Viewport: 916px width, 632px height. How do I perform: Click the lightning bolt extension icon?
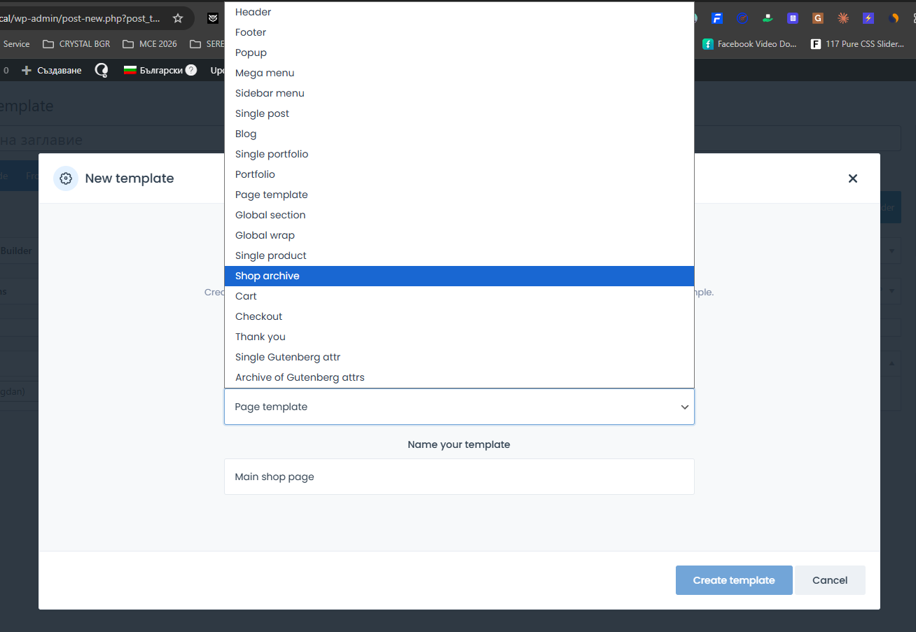[x=868, y=18]
